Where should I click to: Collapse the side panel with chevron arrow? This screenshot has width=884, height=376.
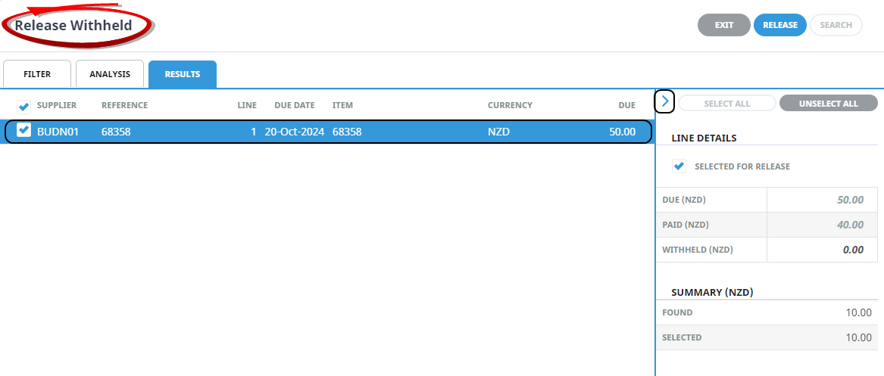pos(664,101)
